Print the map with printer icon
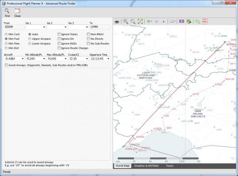Image resolution: width=238 pixels, height=176 pixels. (x=117, y=22)
